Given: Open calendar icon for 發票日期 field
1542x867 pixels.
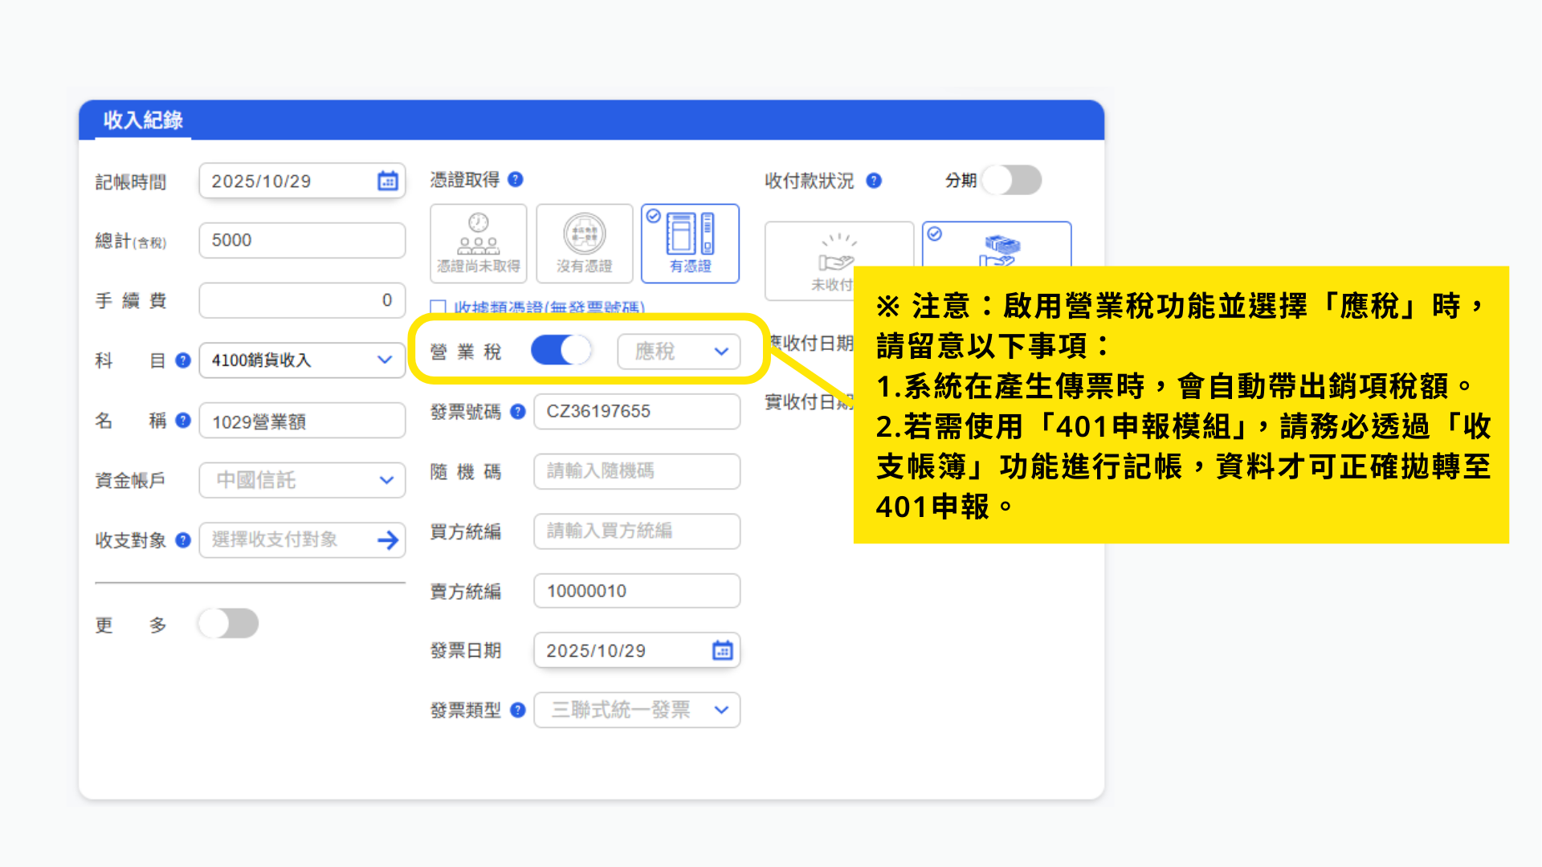Looking at the screenshot, I should (x=722, y=650).
